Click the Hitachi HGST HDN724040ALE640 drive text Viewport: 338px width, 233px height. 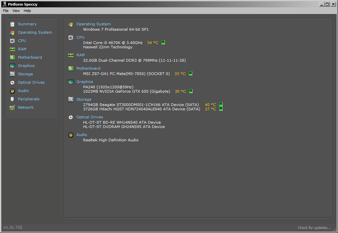coord(141,109)
